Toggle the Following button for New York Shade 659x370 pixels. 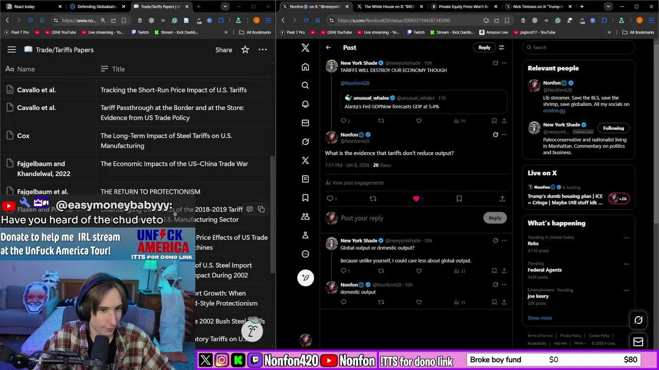click(x=613, y=128)
